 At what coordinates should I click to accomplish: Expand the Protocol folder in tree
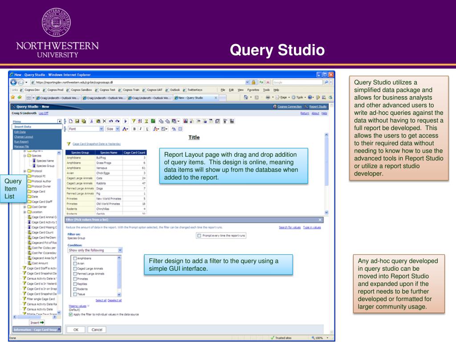[25, 171]
